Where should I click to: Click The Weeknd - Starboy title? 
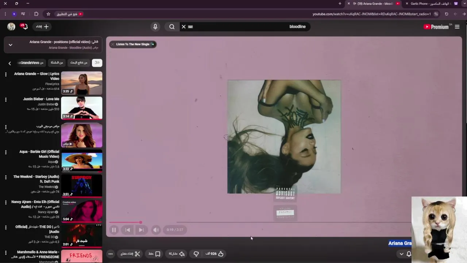[36, 179]
